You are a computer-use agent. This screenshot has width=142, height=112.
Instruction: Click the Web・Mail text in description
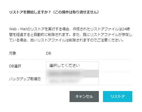[18, 29]
